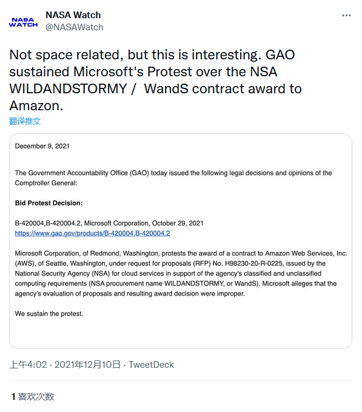Click the NASA Watch display name
The image size is (362, 412).
pyautogui.click(x=73, y=15)
